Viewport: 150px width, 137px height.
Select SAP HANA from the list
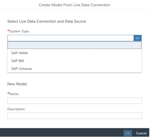75,53
